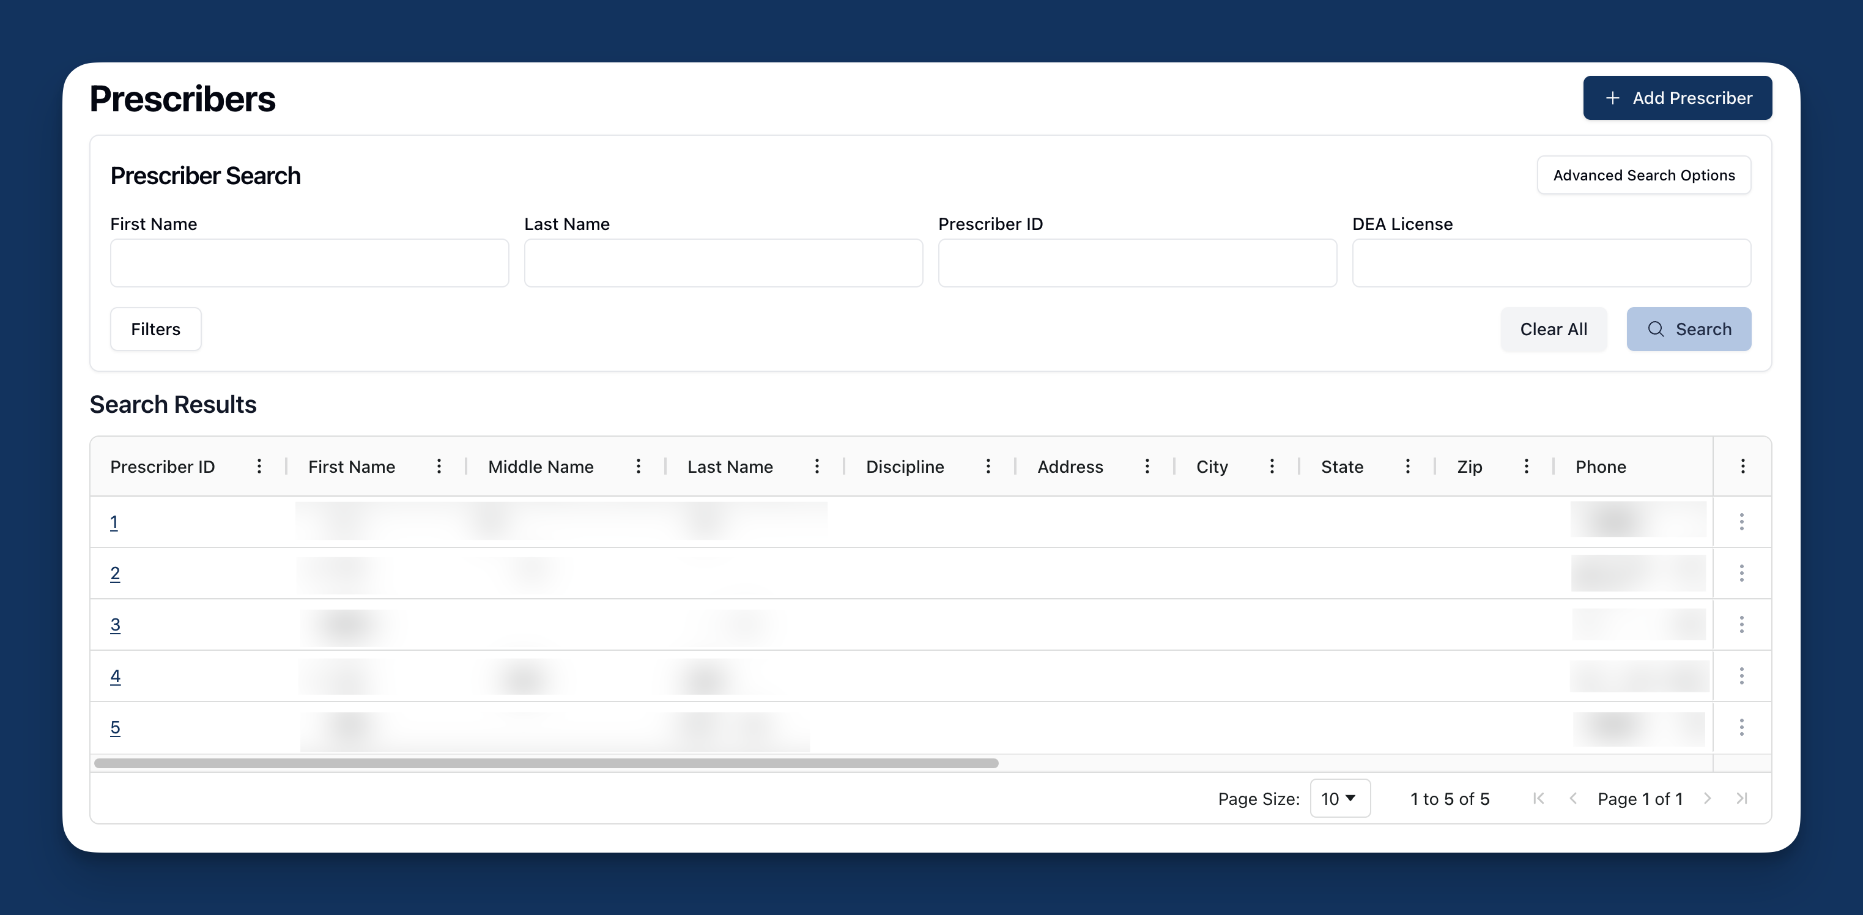
Task: Open Zip column menu icon
Action: (1526, 467)
